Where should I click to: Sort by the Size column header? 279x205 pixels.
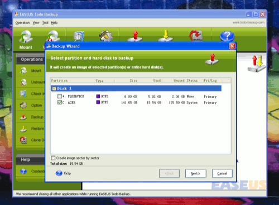tap(127, 81)
